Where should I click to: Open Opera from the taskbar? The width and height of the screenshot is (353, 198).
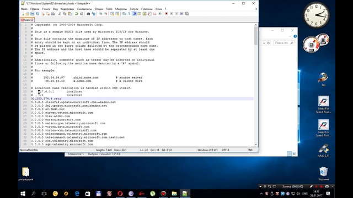pos(120,194)
